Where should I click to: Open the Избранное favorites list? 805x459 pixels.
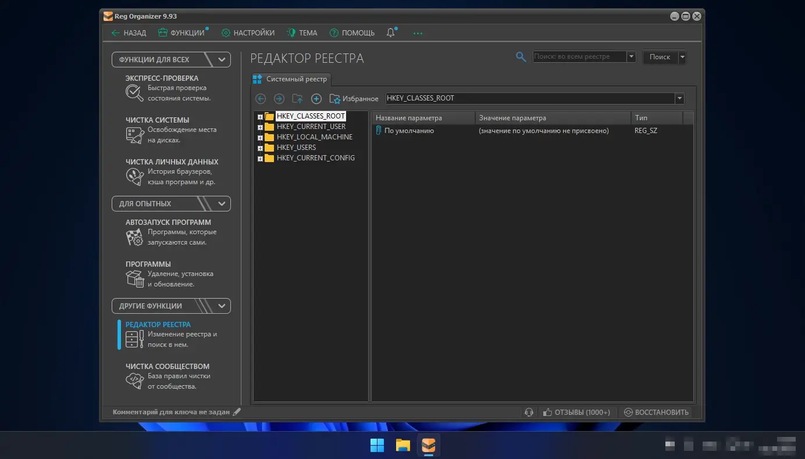click(354, 99)
